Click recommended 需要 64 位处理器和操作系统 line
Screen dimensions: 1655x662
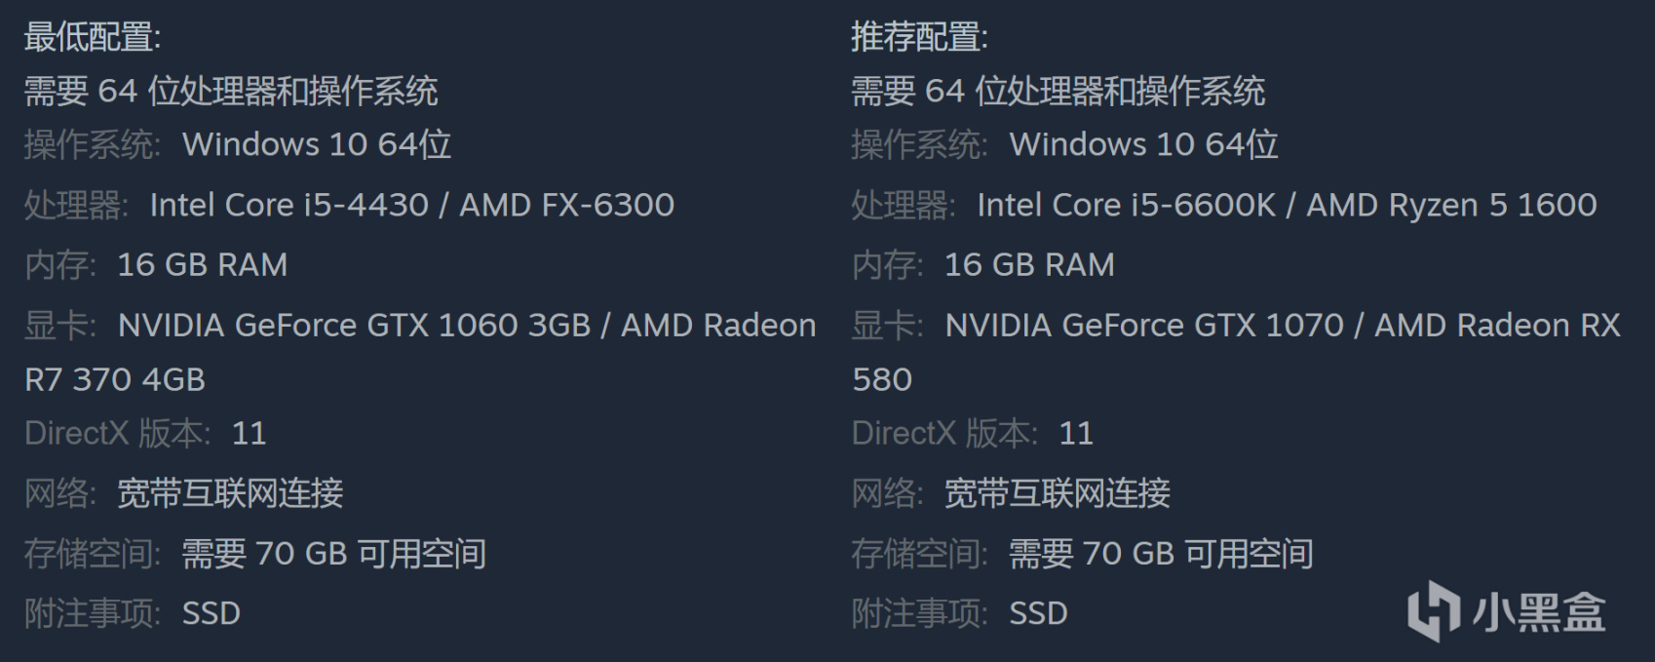1058,92
